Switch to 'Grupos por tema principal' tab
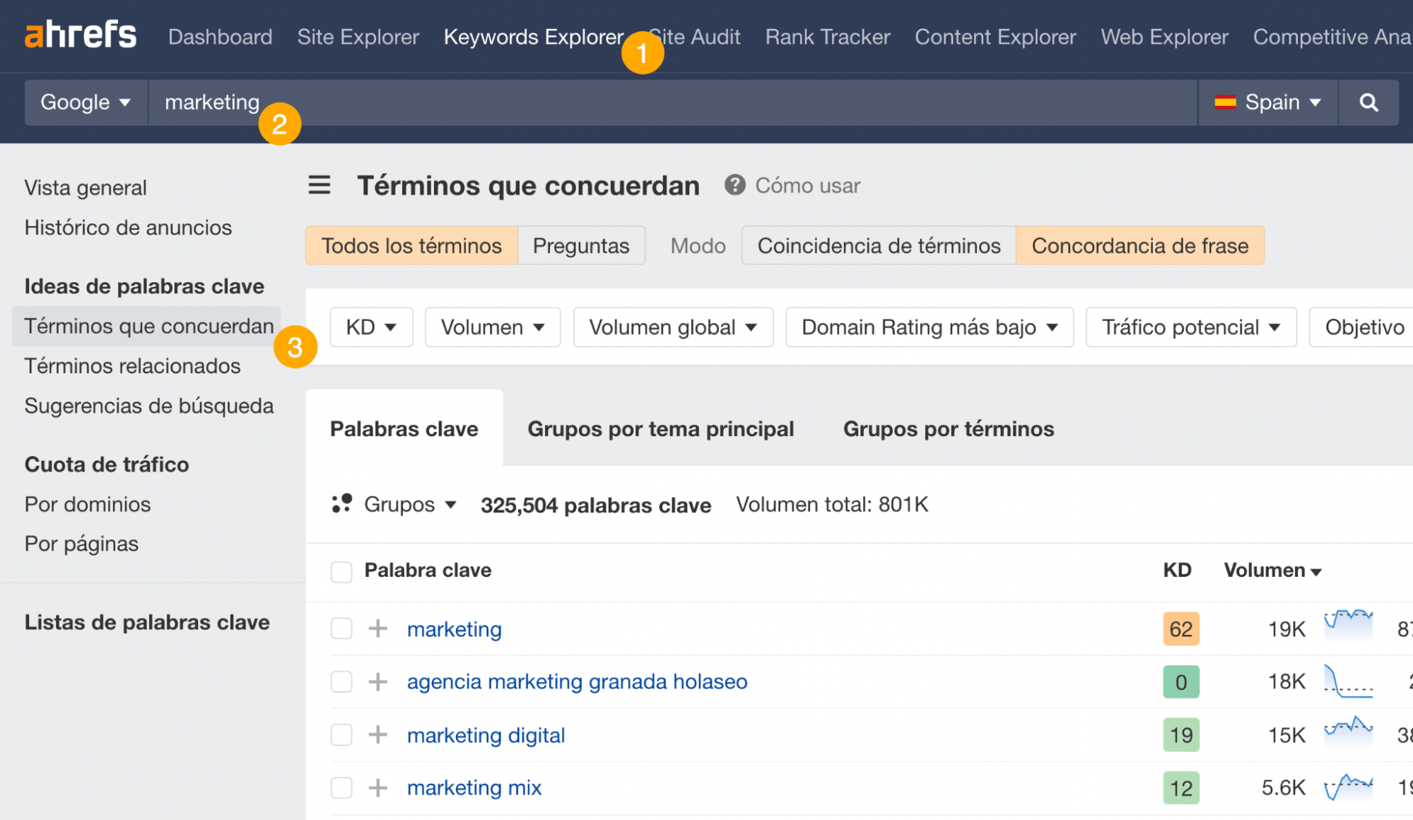The image size is (1413, 820). pyautogui.click(x=660, y=428)
